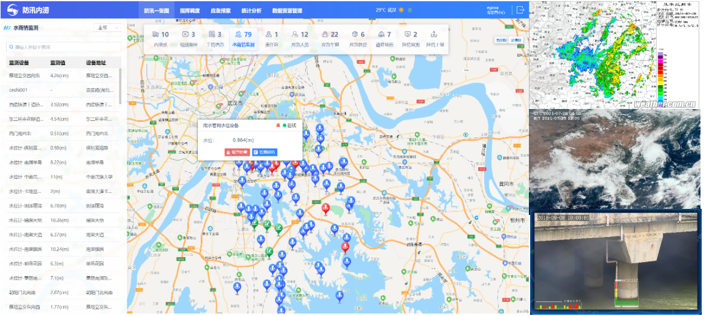
Task: Switch to the 指挥调度 tab
Action: click(191, 10)
